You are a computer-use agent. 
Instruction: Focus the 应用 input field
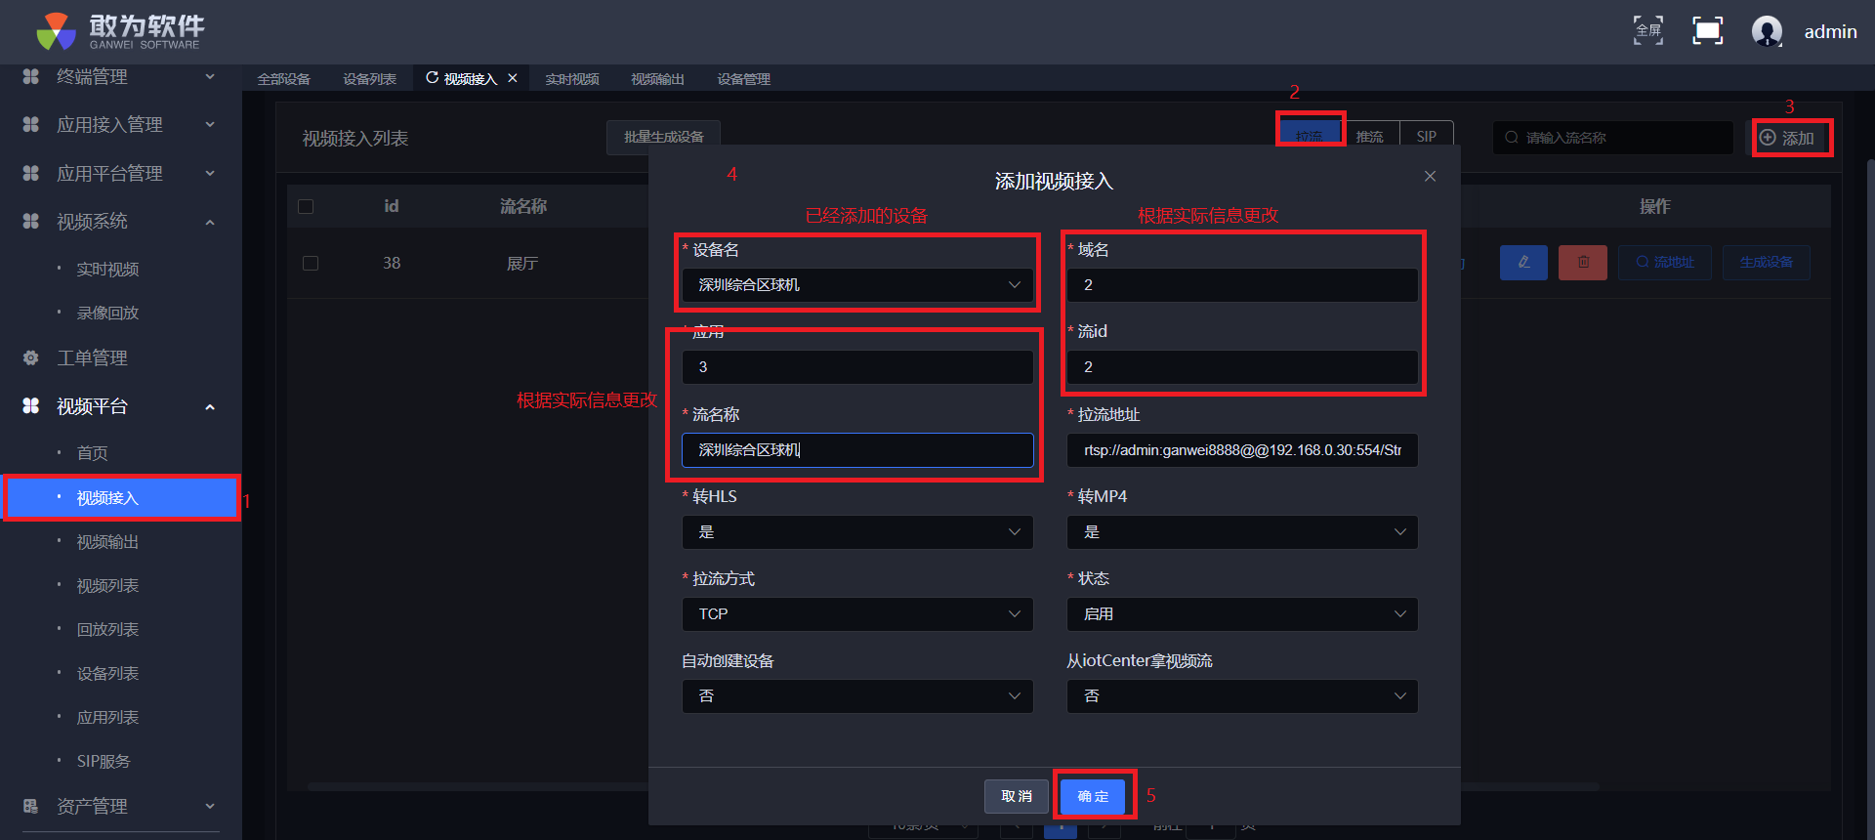(857, 367)
